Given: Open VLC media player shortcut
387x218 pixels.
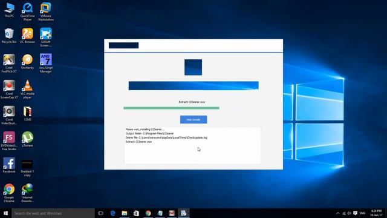Looking at the screenshot, I should [x=27, y=90].
